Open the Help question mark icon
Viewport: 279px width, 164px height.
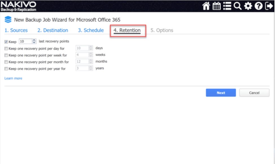click(x=258, y=6)
